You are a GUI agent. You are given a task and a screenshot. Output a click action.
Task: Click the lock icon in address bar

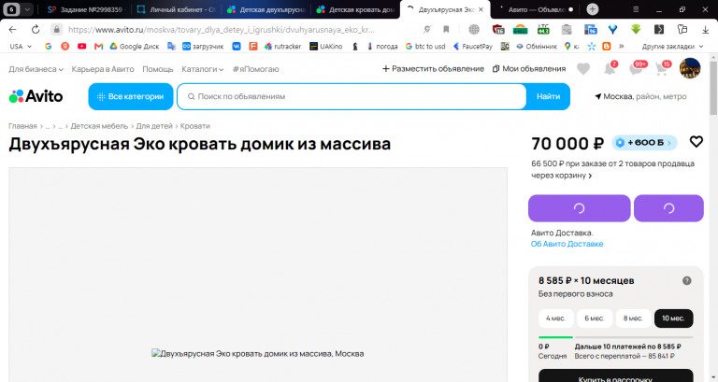click(56, 29)
